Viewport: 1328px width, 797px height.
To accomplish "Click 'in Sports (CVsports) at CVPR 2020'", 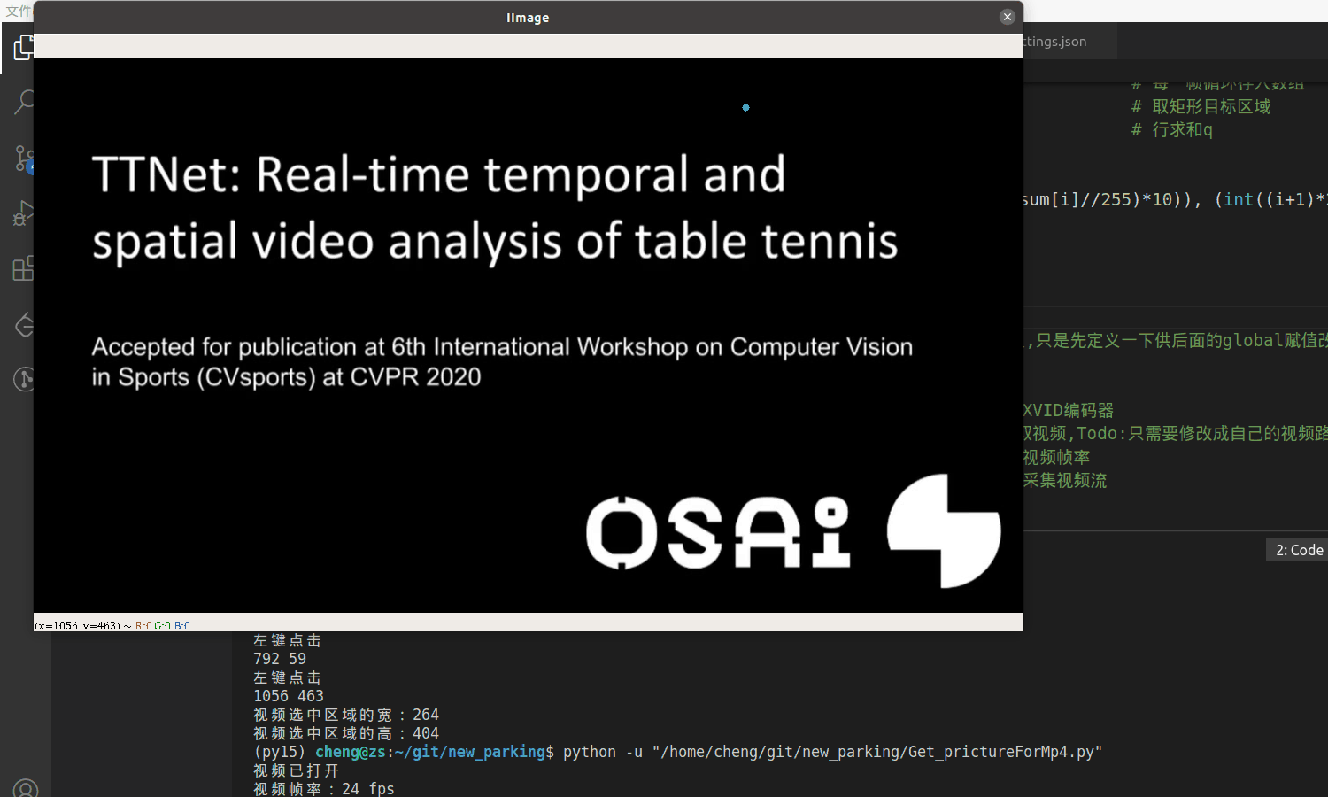I will point(286,377).
